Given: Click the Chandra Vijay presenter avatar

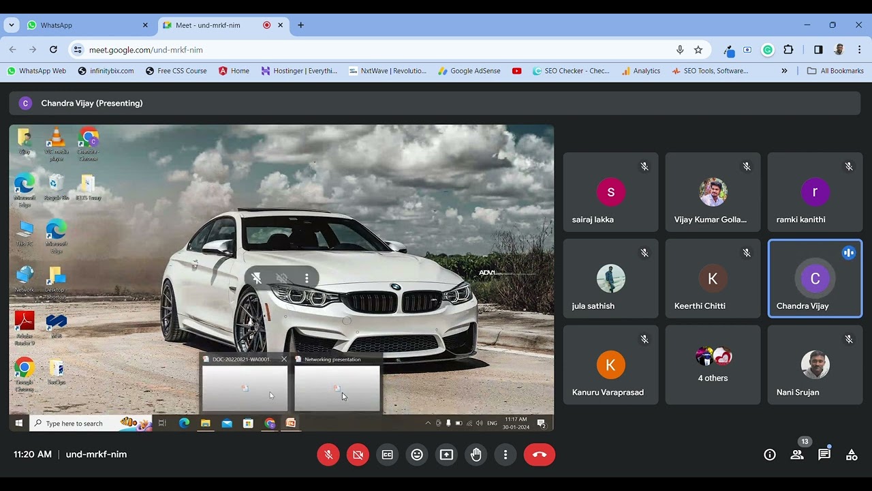Looking at the screenshot, I should point(25,104).
